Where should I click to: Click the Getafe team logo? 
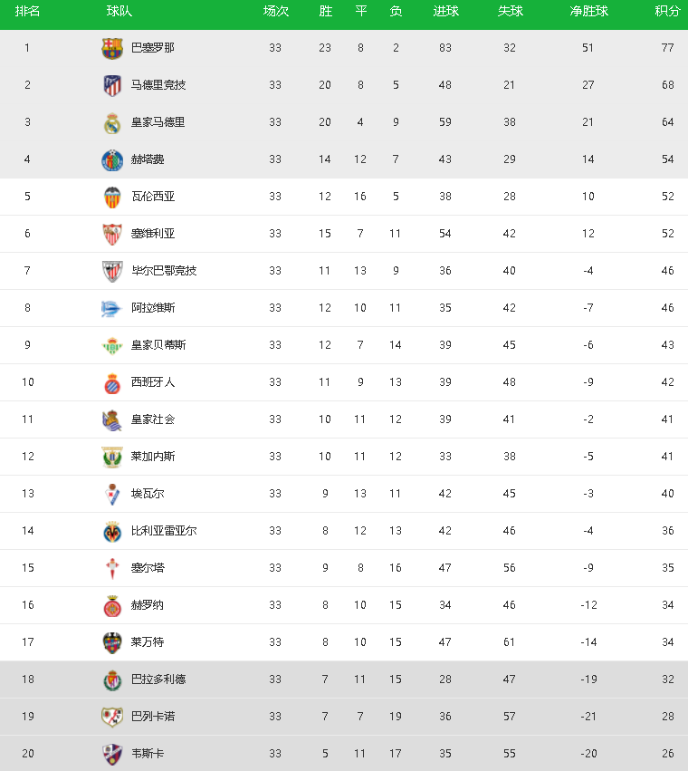[112, 159]
